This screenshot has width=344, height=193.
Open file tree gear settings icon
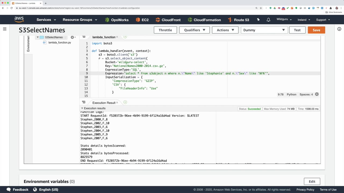72,37
